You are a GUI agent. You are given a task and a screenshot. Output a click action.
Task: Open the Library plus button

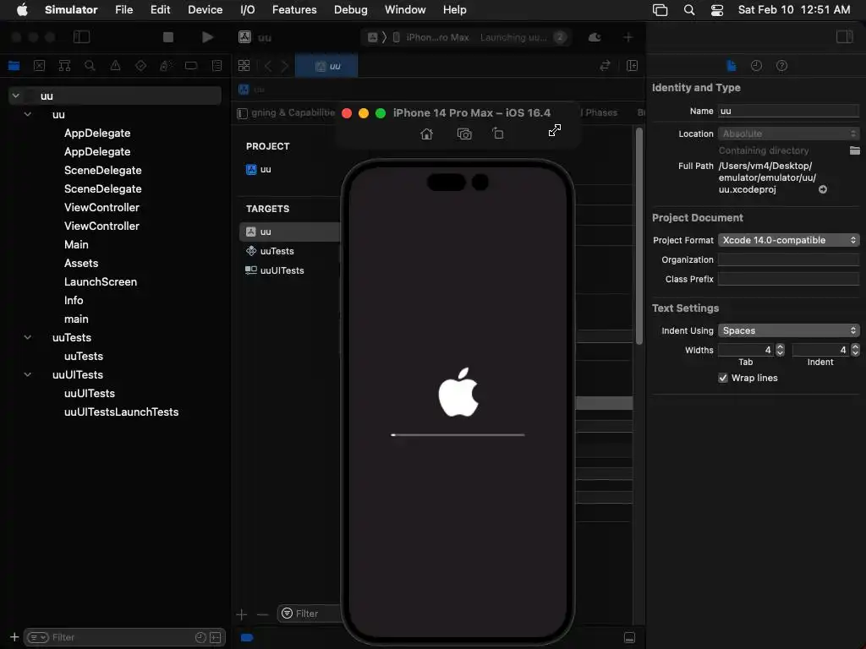(628, 37)
